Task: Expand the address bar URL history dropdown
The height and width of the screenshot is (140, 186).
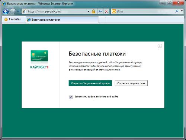Action: [88, 11]
